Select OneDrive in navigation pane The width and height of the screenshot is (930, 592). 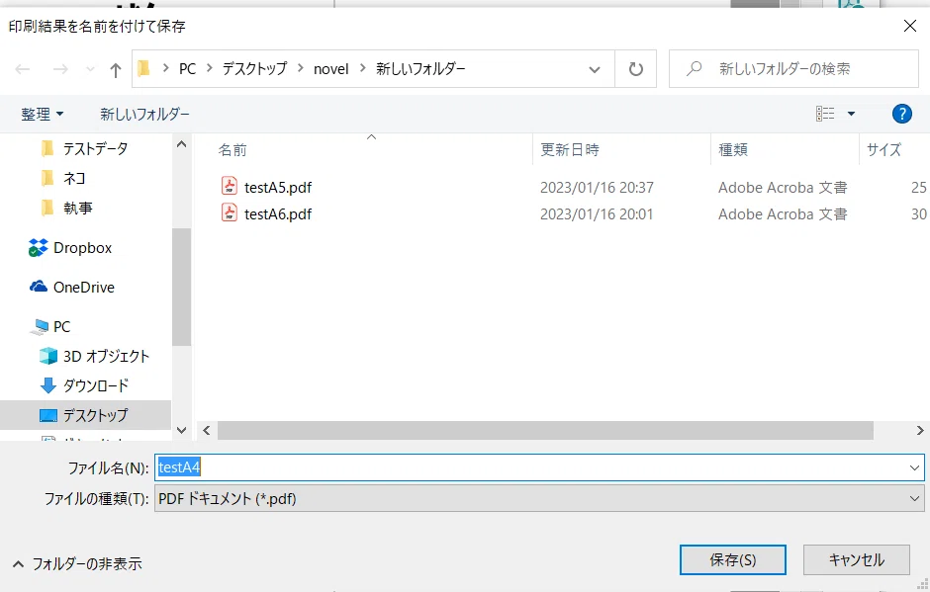click(x=84, y=288)
